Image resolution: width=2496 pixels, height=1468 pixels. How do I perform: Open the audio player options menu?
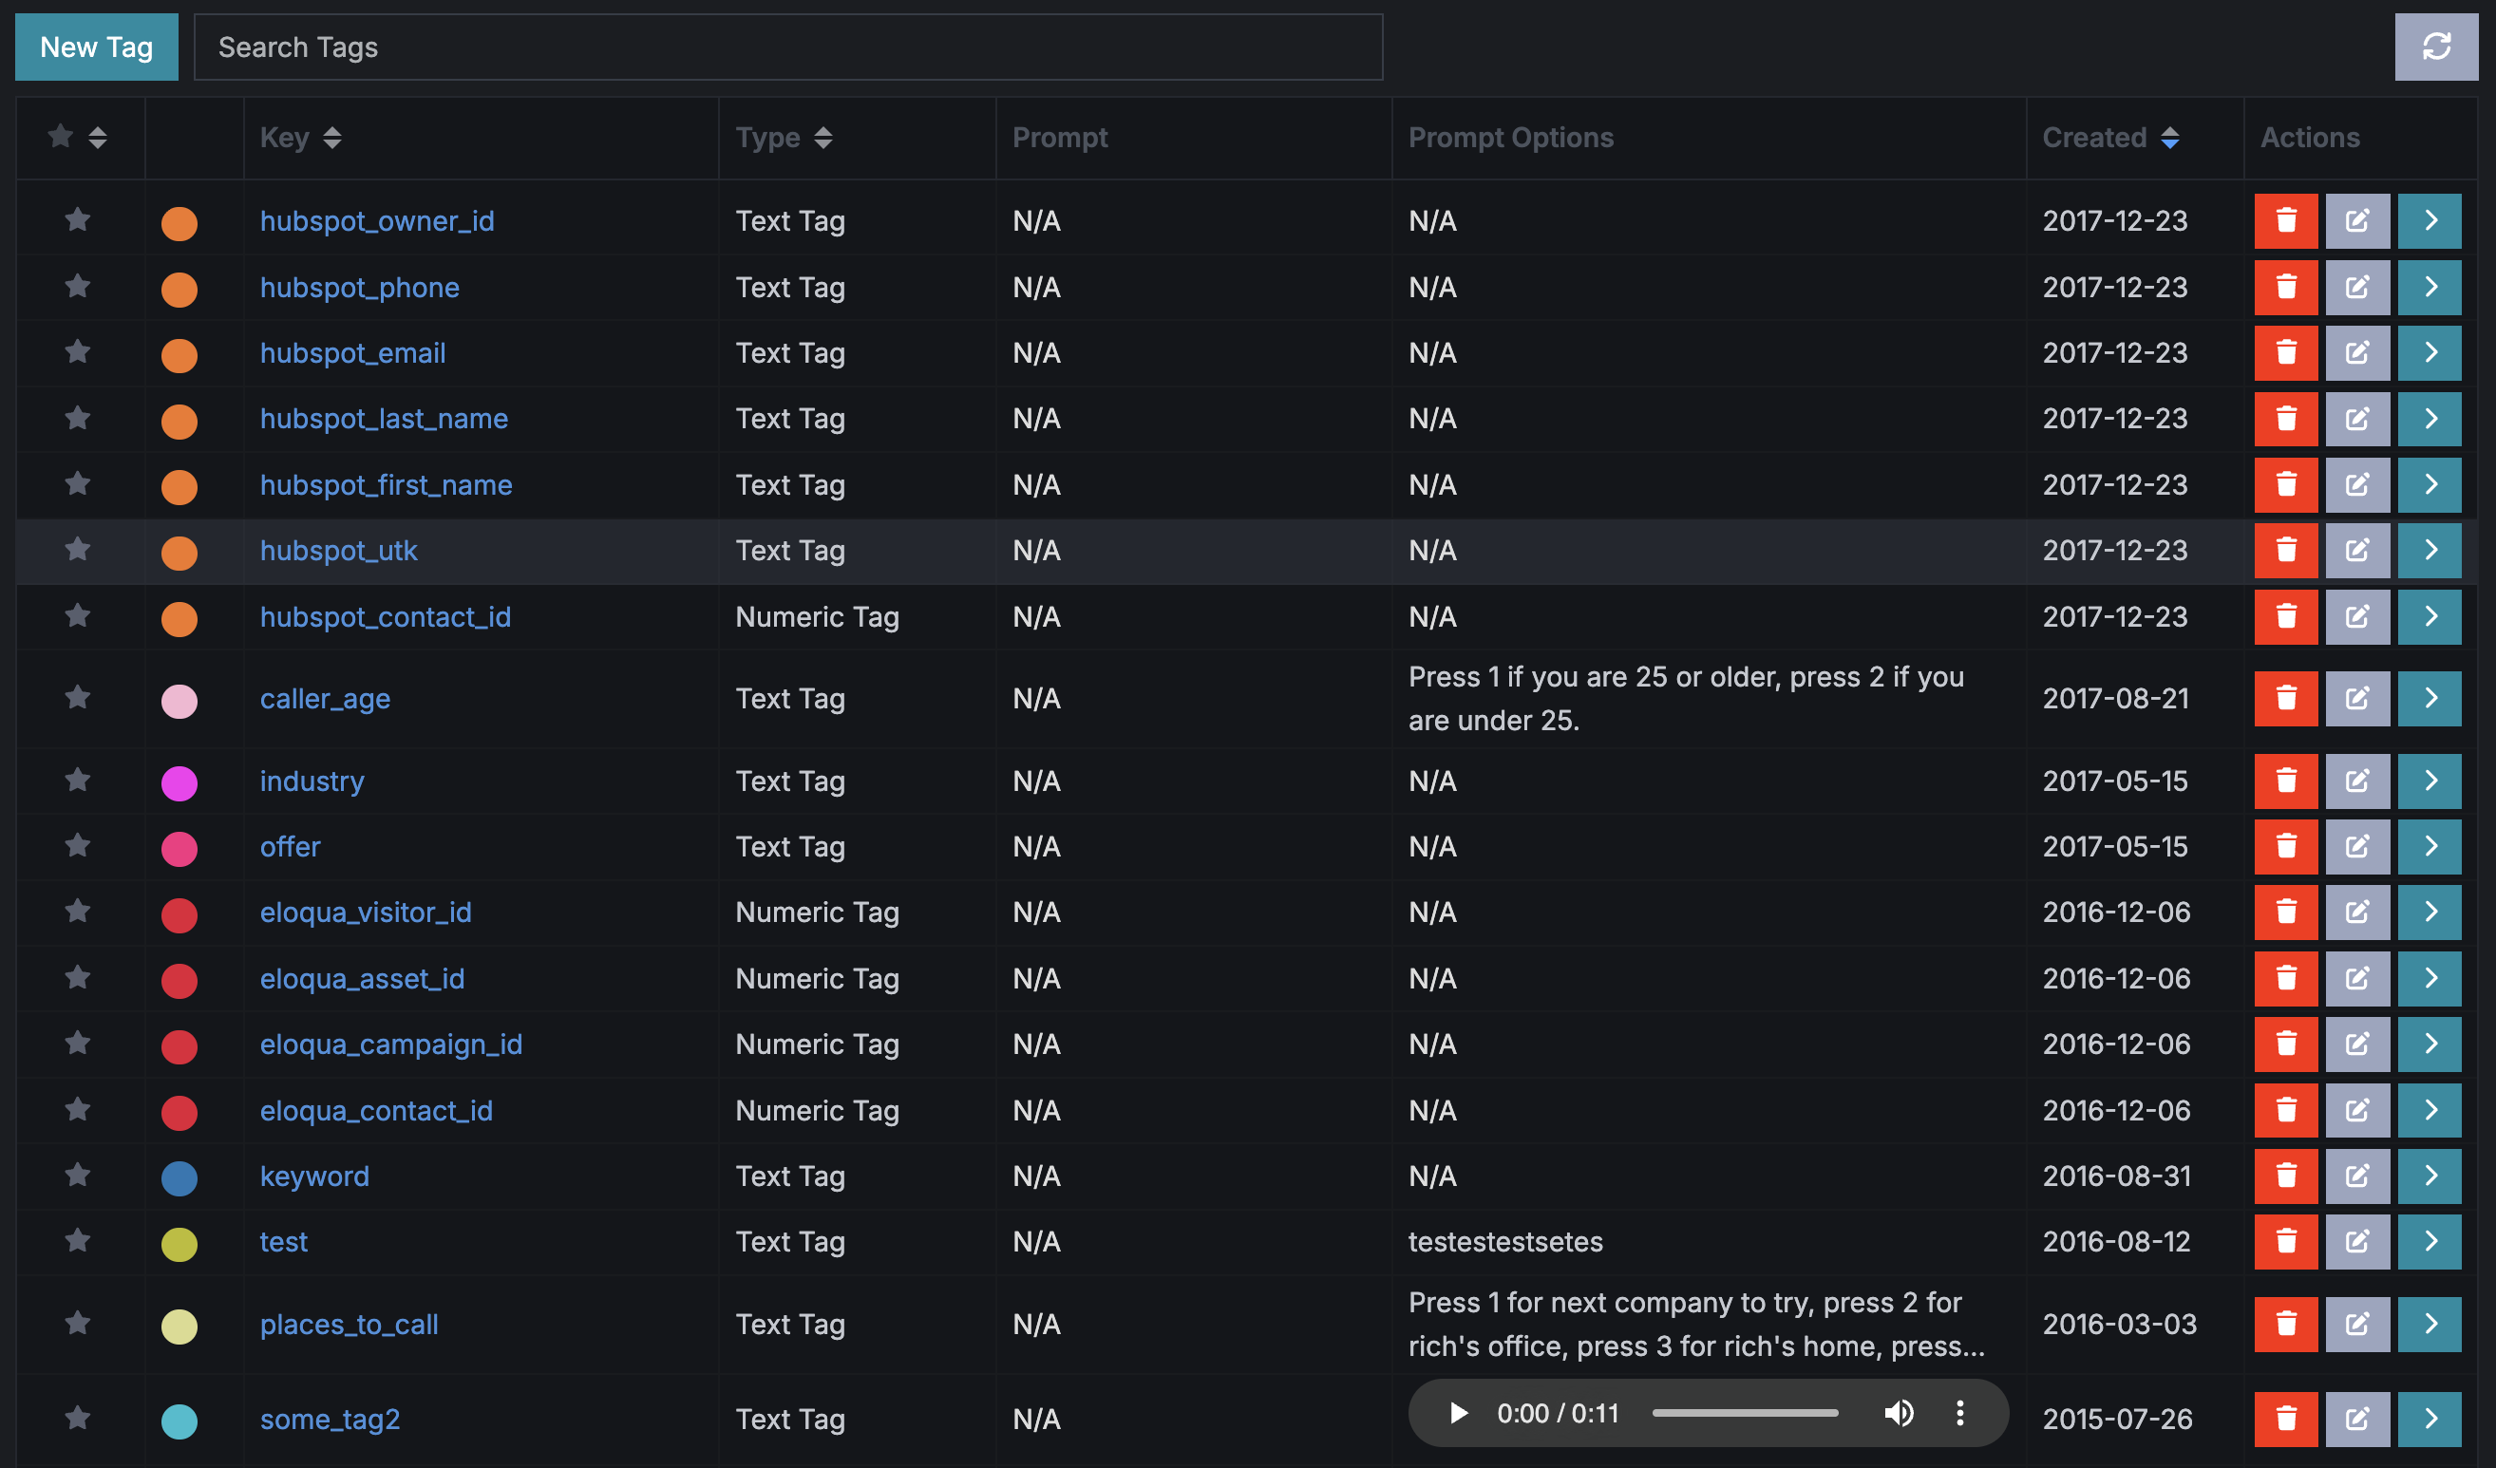point(1959,1414)
